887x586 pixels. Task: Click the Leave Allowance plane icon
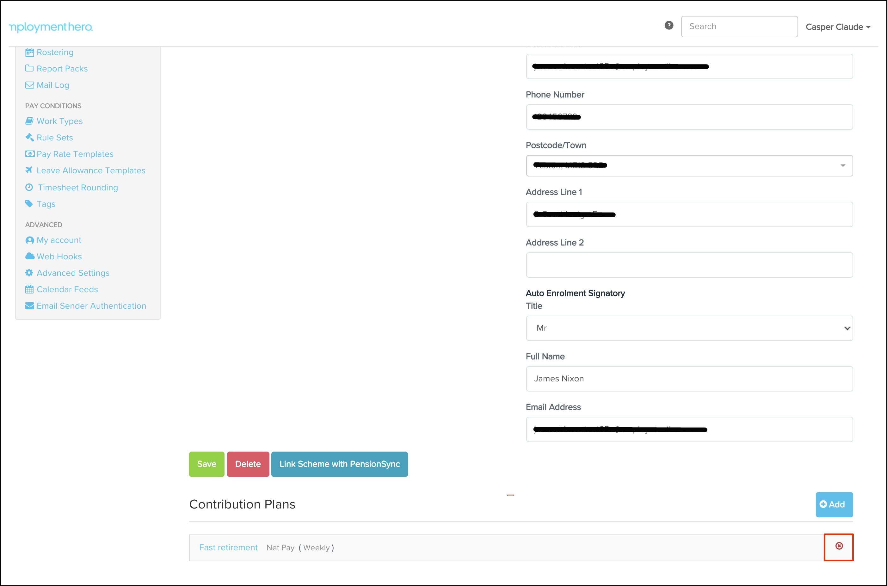[x=29, y=170]
